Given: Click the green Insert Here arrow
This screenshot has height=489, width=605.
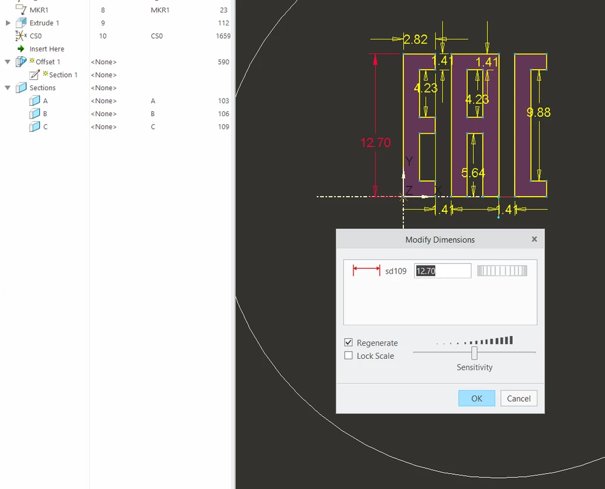Looking at the screenshot, I should coord(21,49).
